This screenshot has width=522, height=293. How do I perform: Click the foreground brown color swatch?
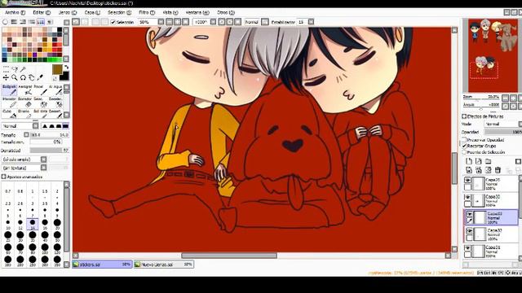click(57, 69)
